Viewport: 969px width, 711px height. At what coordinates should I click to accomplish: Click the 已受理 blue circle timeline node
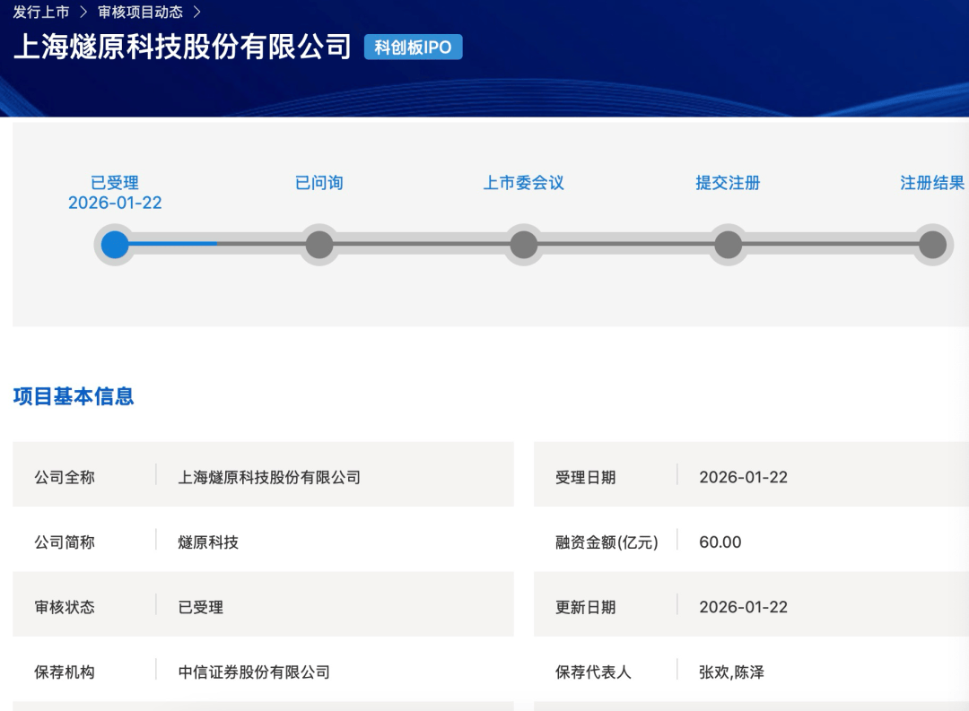(x=115, y=245)
